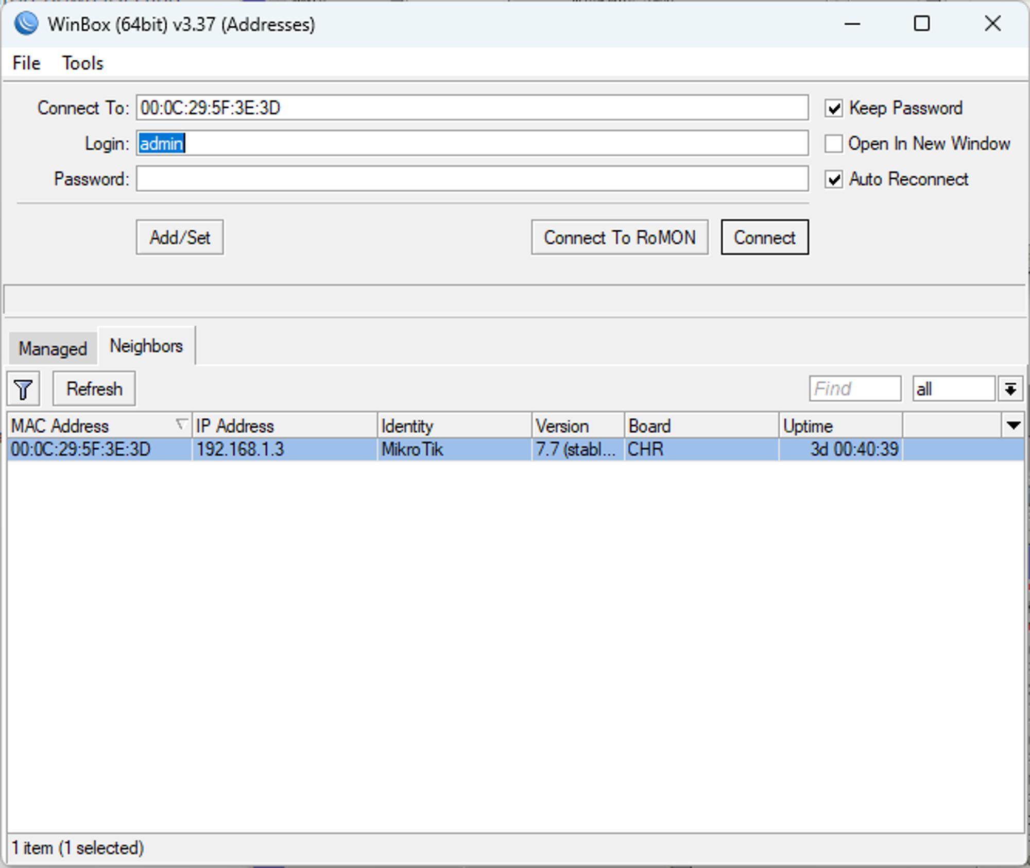Minimize the WinBox window

852,24
